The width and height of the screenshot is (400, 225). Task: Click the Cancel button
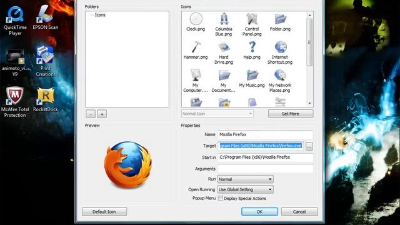click(299, 212)
